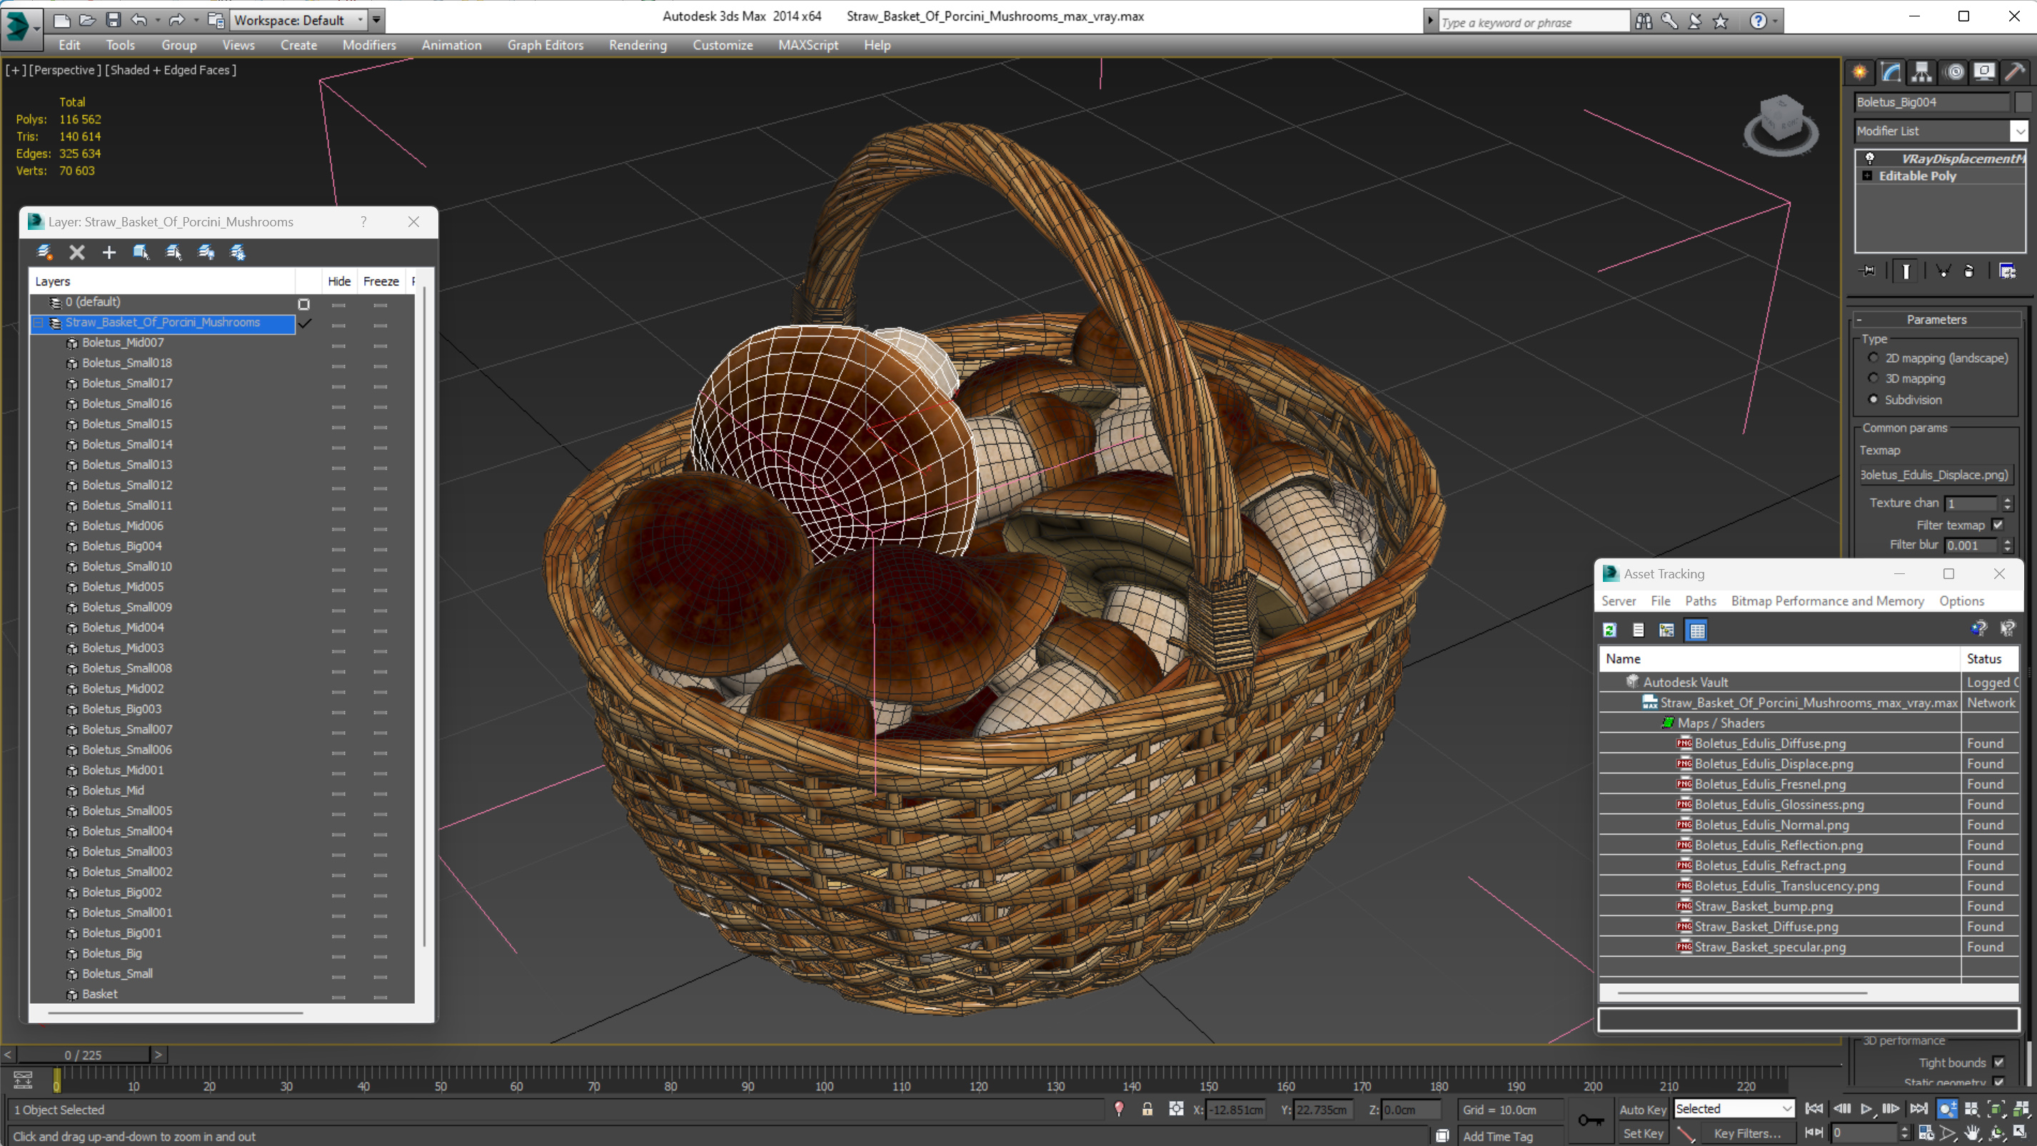Toggle Filter texmap checkbox
This screenshot has width=2037, height=1146.
[x=1998, y=524]
